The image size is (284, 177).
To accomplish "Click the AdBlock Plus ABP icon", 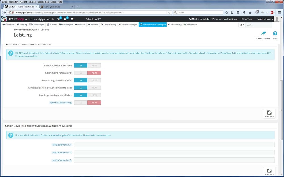I will pos(272,12).
